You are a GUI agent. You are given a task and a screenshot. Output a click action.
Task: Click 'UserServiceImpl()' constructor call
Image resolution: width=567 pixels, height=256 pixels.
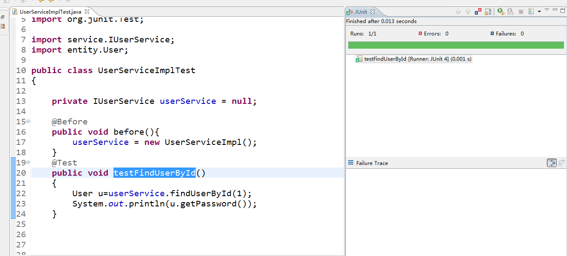click(208, 142)
